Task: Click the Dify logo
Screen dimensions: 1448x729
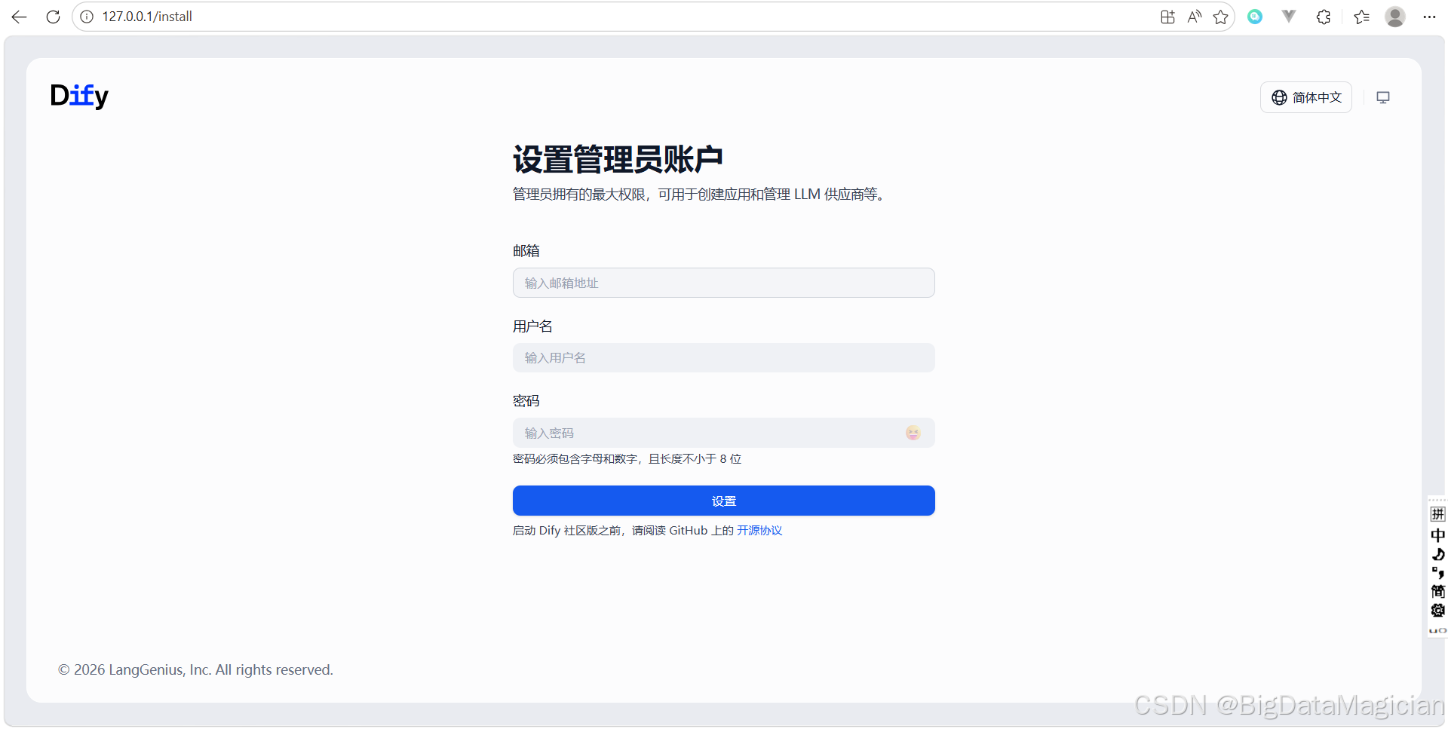Action: point(79,96)
